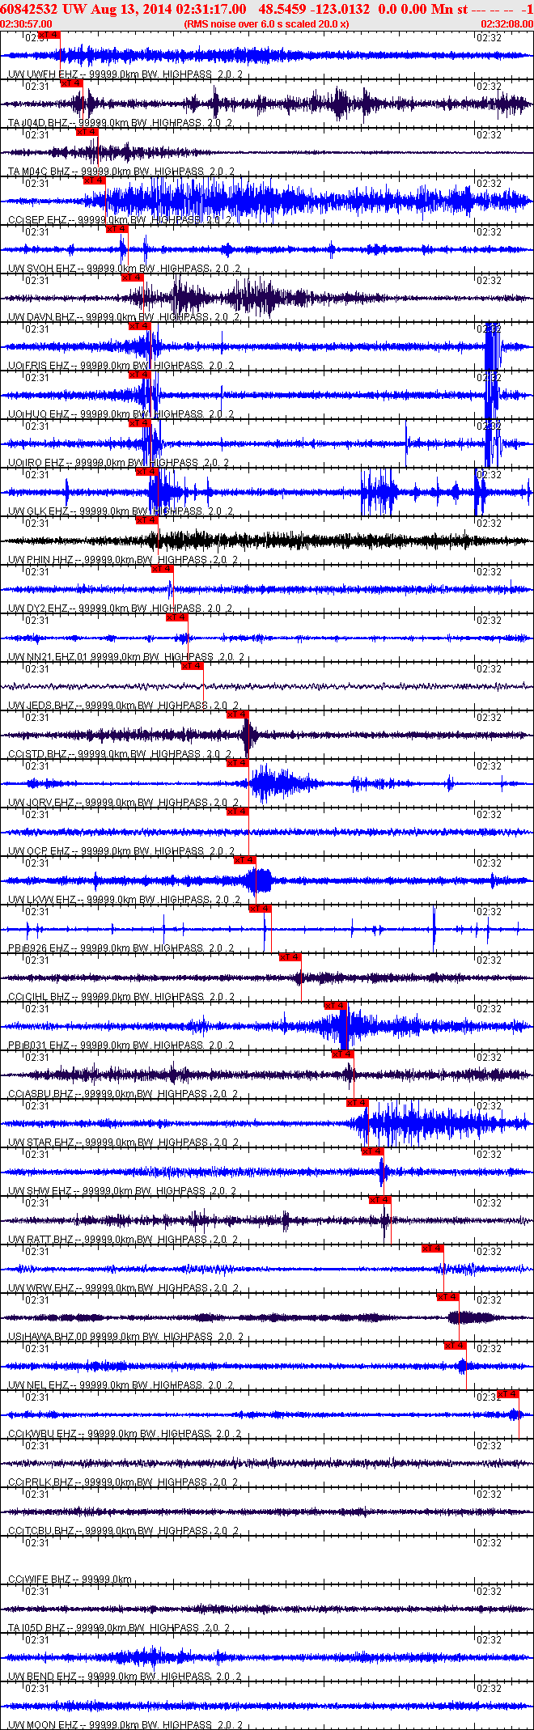Select the TA M04C BHZ station label
This screenshot has height=1730, width=534.
[x=121, y=172]
